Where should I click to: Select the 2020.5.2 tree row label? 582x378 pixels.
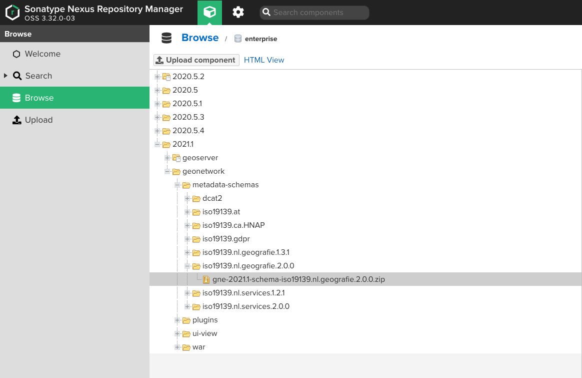(x=188, y=77)
